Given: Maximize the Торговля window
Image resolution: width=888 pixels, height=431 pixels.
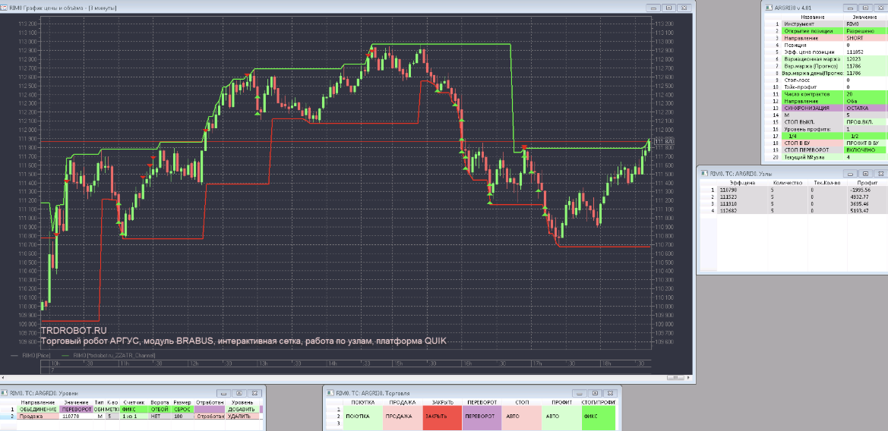Looking at the screenshot, I should pyautogui.click(x=594, y=392).
